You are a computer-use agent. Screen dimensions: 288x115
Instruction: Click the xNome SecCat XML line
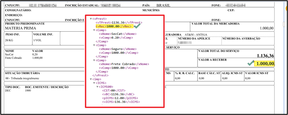coord(118,34)
